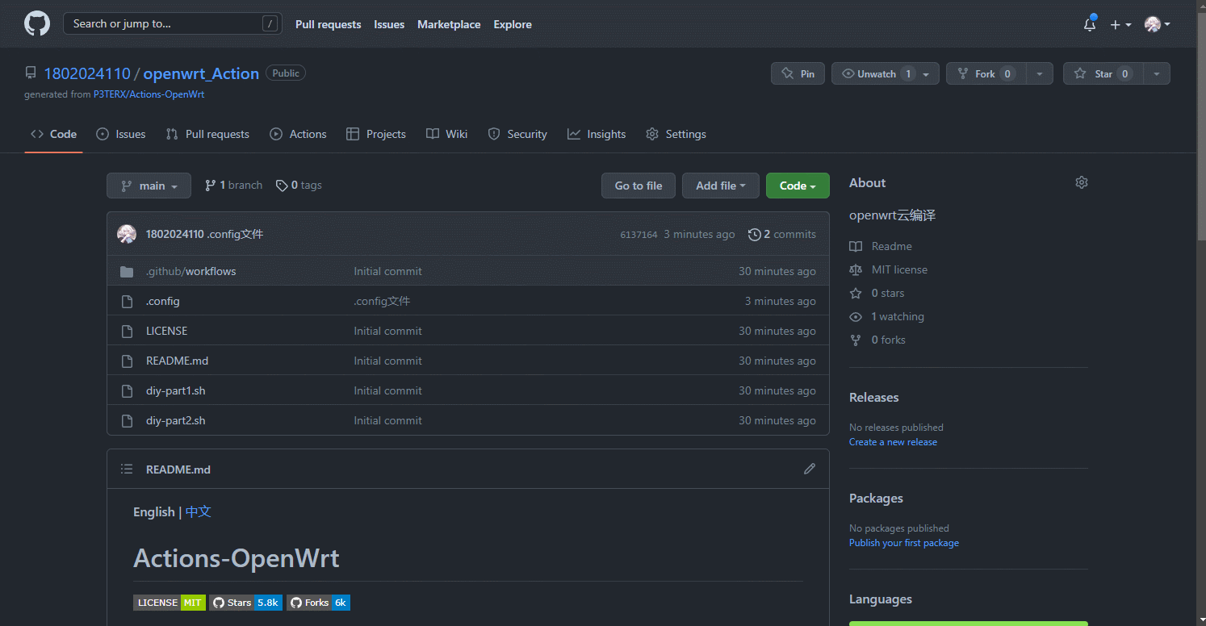Screen dimensions: 1206x626
Task: Click the branch icon beside 1 branch
Action: coord(211,186)
